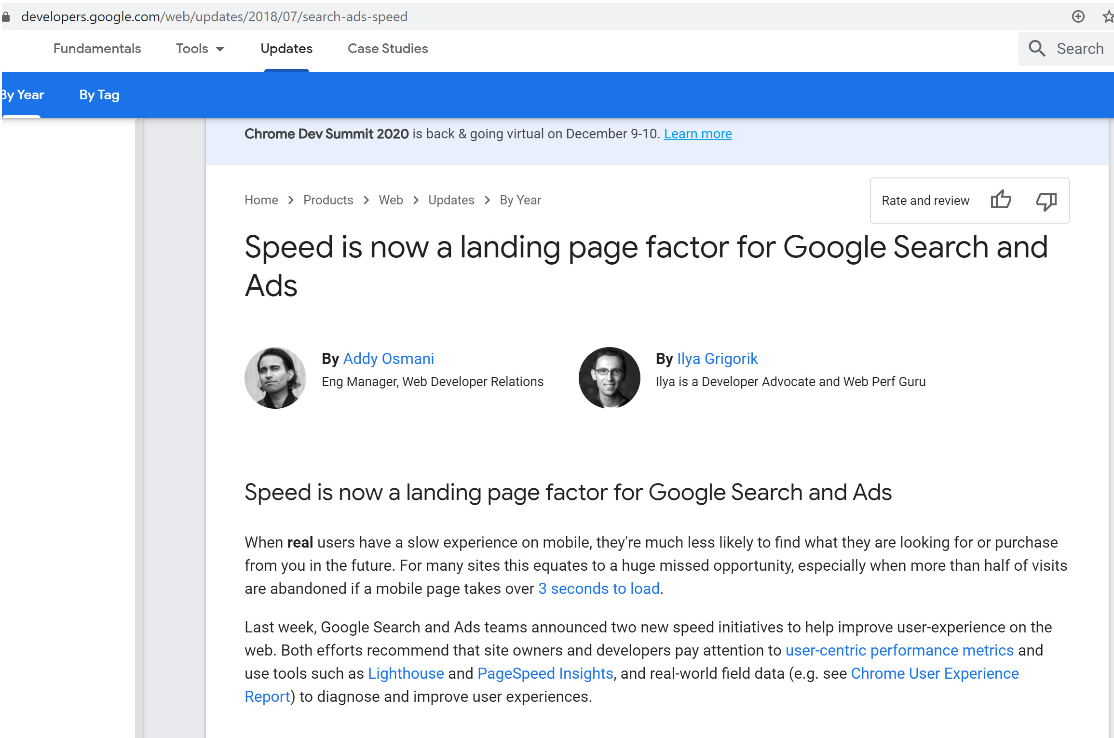Follow the Learn more link in banner
The image size is (1114, 738).
698,134
